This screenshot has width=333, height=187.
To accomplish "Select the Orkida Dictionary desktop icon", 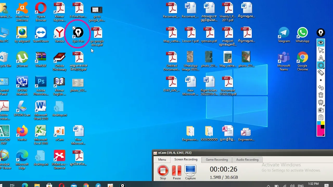I will click(x=59, y=62).
